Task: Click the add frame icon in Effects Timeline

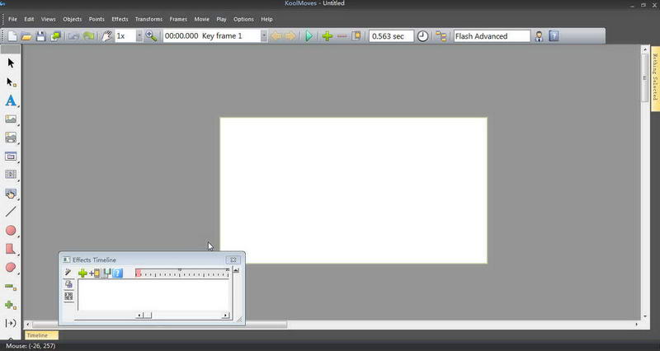Action: pyautogui.click(x=95, y=274)
